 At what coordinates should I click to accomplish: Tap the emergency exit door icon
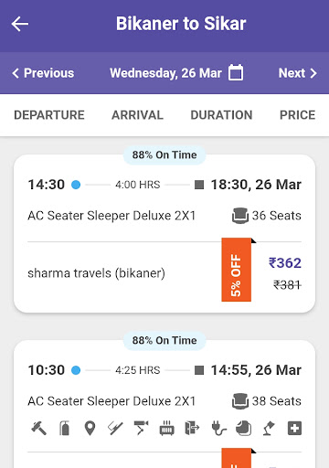pyautogui.click(x=192, y=428)
